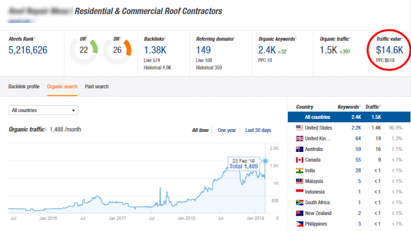Screen dimensions: 411x231
Task: Click the New Zealand flag icon
Action: (x=299, y=212)
